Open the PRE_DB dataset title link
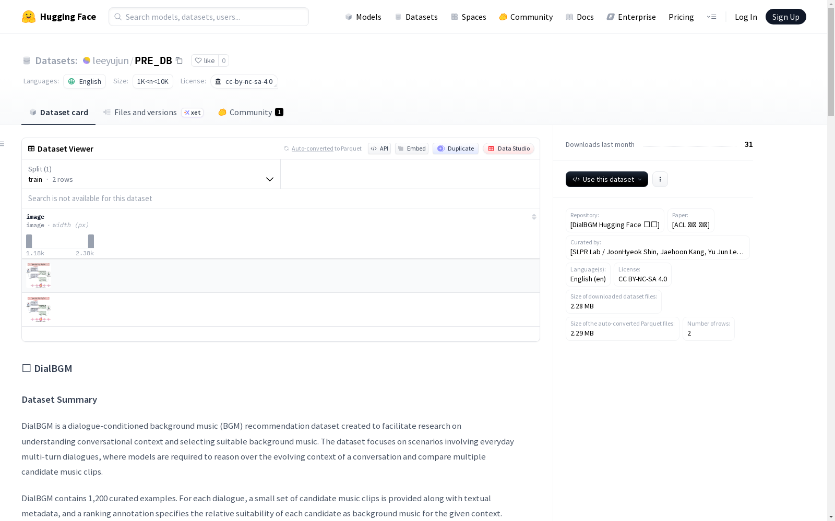 click(x=153, y=60)
